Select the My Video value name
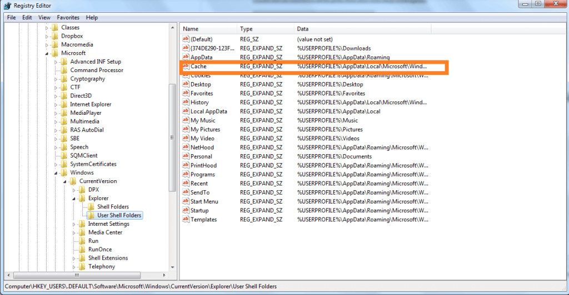 pos(202,138)
